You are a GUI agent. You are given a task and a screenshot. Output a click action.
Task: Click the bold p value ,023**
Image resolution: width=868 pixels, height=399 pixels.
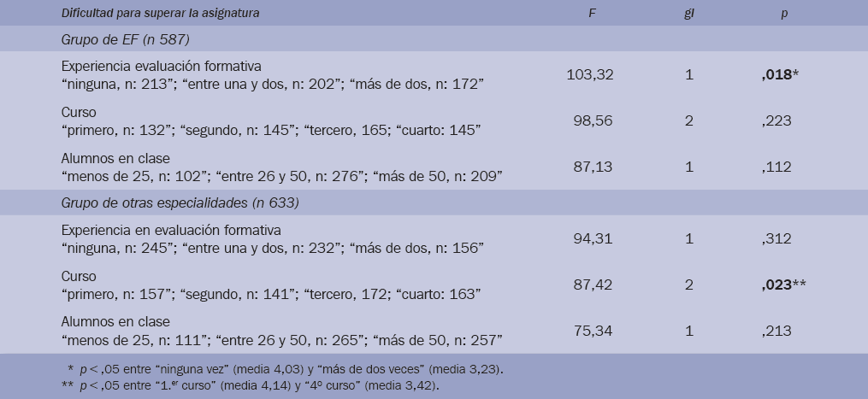785,285
